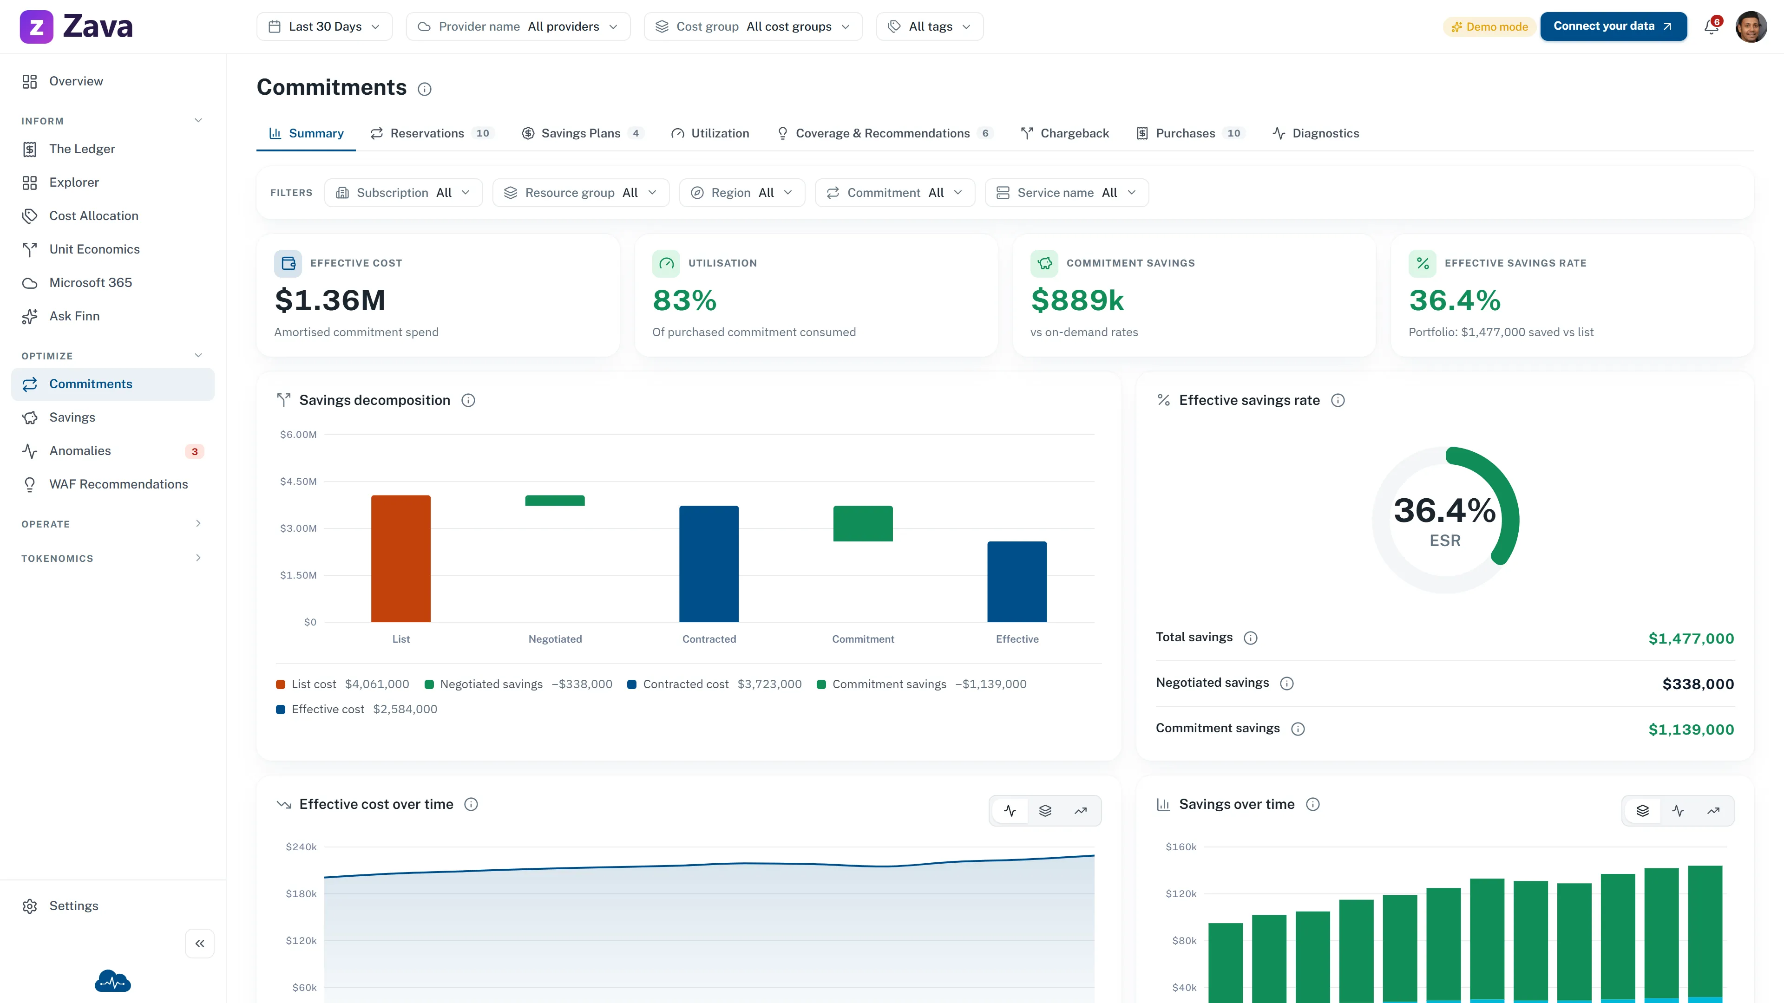Screen dimensions: 1784x1003
Task: Switch Savings over time to line view
Action: pyautogui.click(x=1678, y=811)
